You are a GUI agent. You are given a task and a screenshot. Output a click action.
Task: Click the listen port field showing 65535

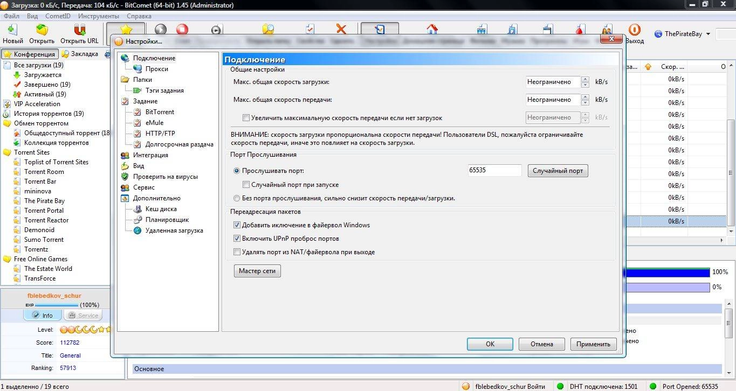494,171
